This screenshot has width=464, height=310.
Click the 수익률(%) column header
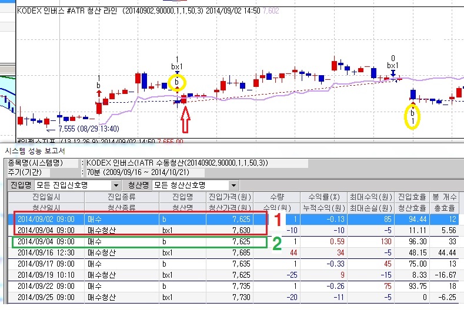pos(324,197)
